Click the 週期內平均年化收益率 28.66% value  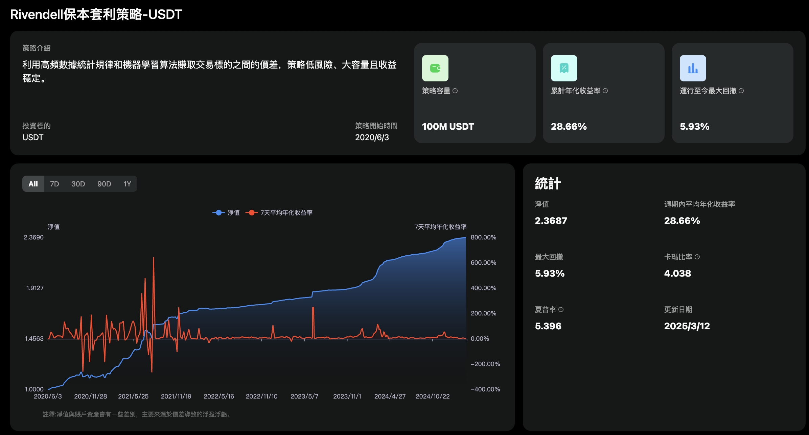[682, 221]
